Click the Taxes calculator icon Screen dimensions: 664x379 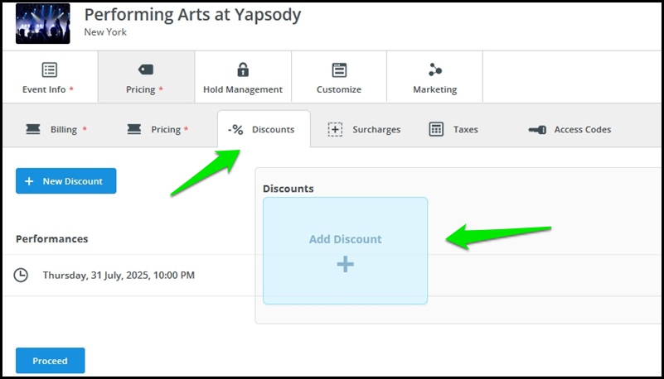436,129
